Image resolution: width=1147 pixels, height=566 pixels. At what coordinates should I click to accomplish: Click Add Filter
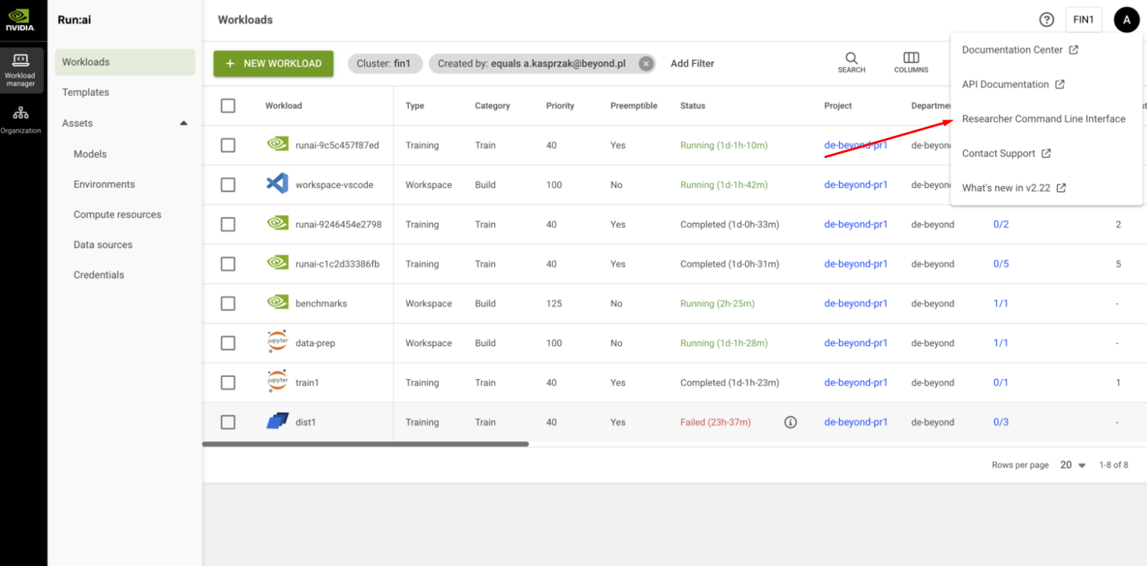pyautogui.click(x=692, y=63)
